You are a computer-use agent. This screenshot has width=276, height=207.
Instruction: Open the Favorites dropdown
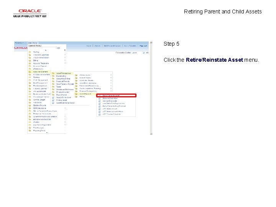(x=20, y=43)
